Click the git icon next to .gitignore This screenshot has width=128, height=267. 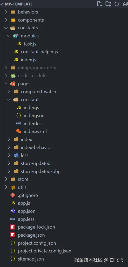13,195
